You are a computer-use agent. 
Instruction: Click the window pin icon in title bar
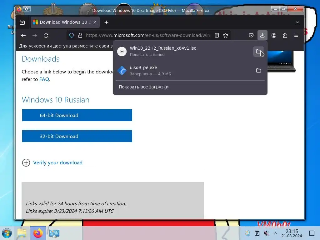pyautogui.click(x=27, y=9)
